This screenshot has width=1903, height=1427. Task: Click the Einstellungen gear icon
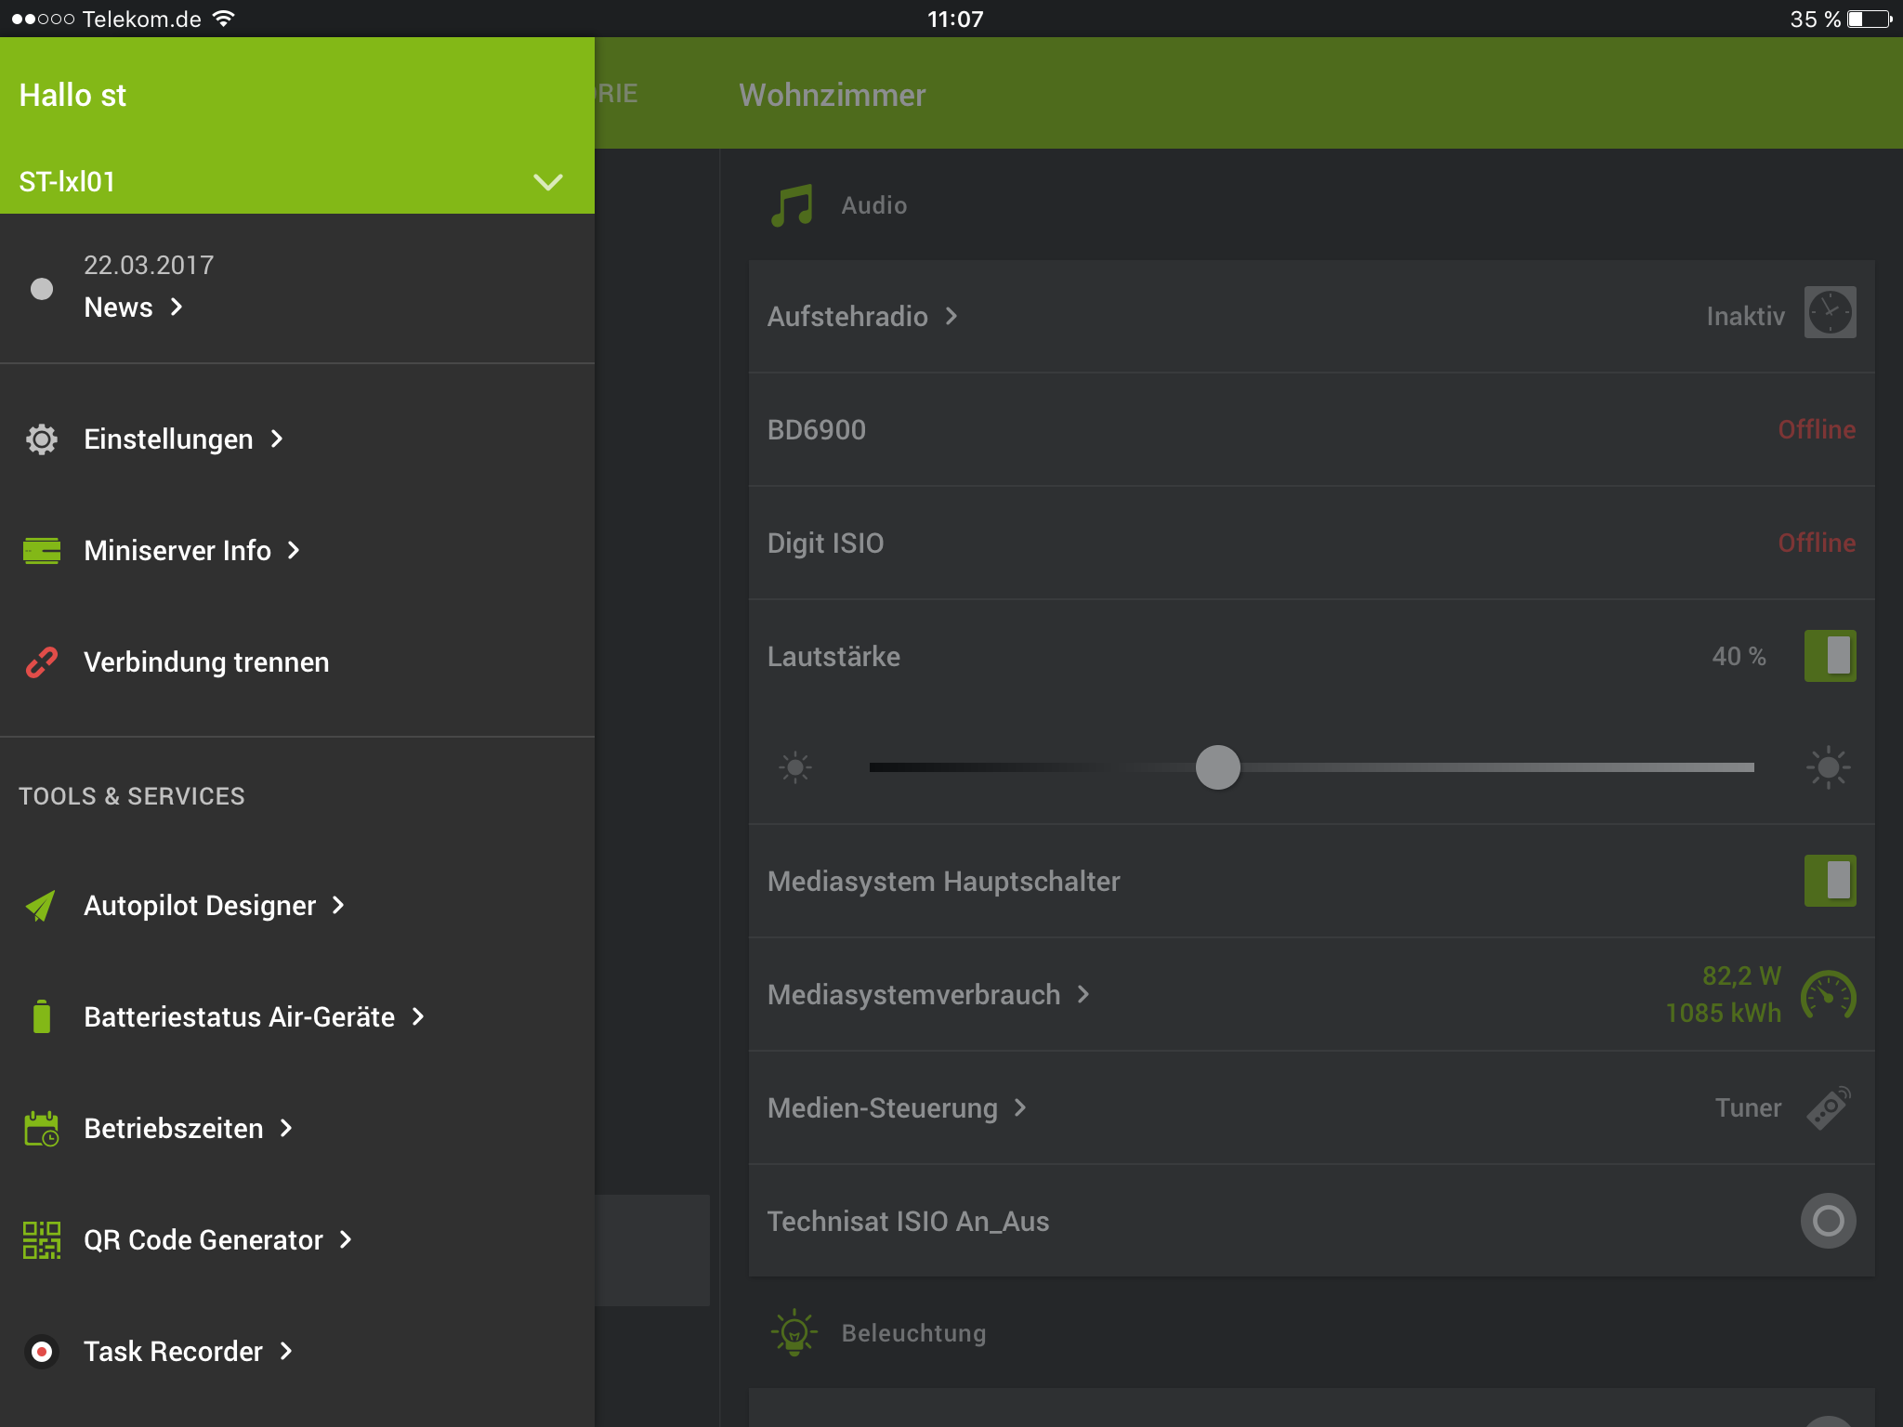42,439
